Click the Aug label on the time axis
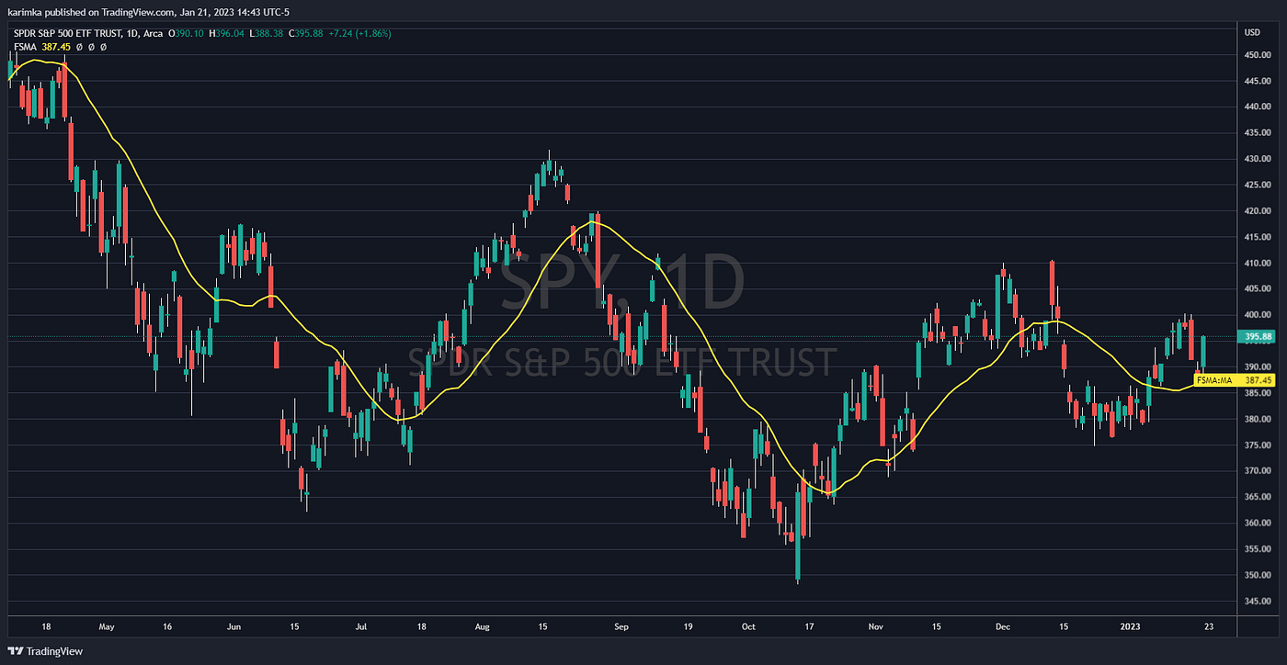 pyautogui.click(x=484, y=627)
